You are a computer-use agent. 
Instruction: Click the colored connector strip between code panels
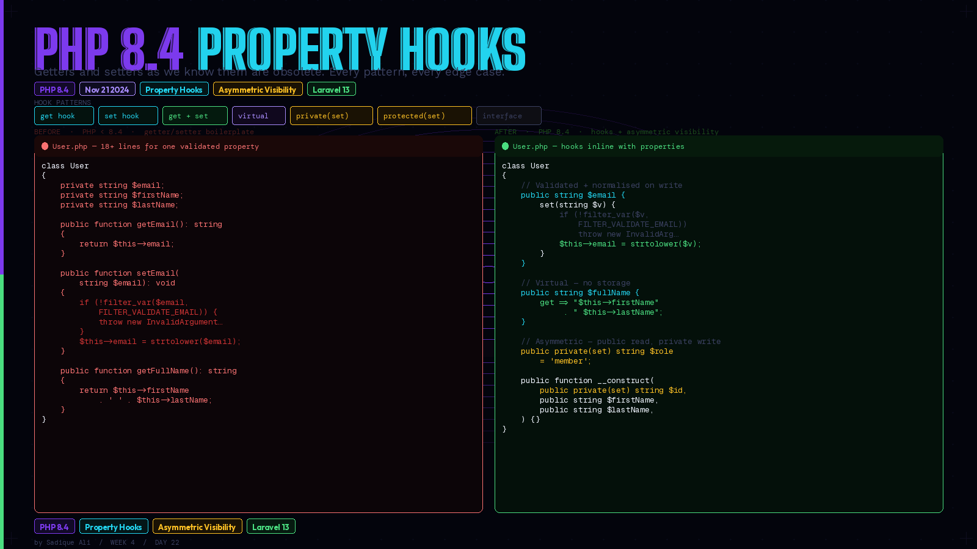[x=488, y=262]
